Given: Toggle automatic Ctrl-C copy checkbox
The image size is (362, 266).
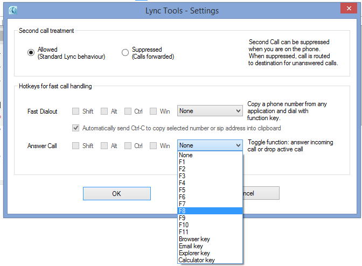Looking at the screenshot, I should click(x=76, y=128).
